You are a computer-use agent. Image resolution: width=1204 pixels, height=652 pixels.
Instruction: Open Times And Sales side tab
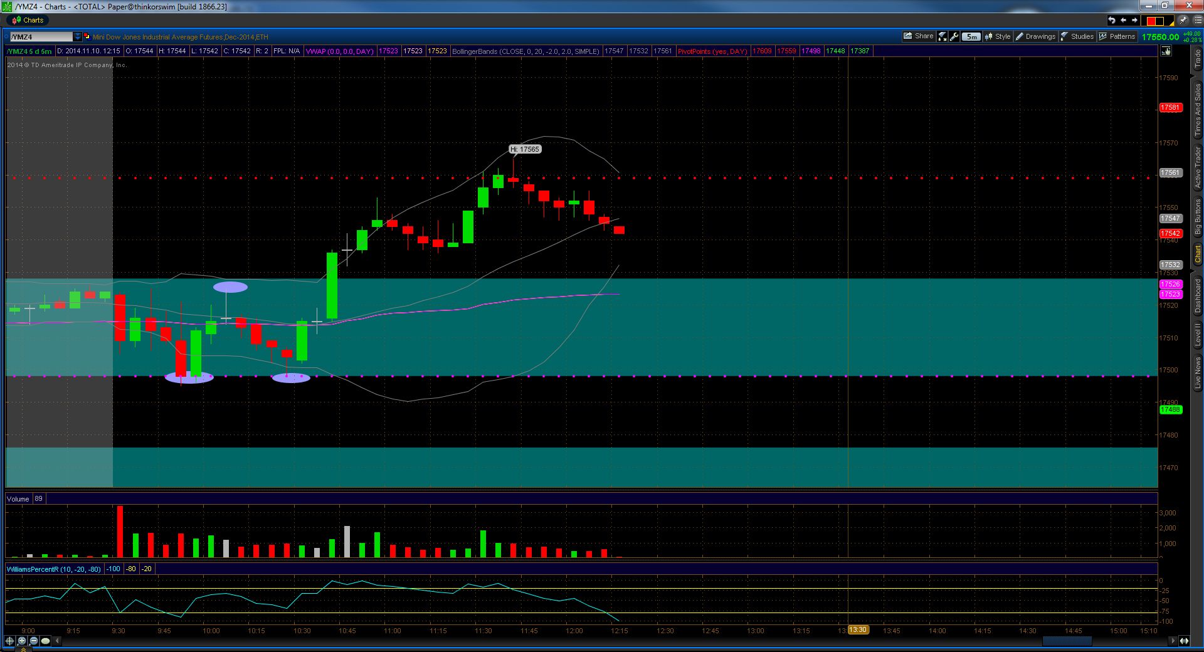1197,110
